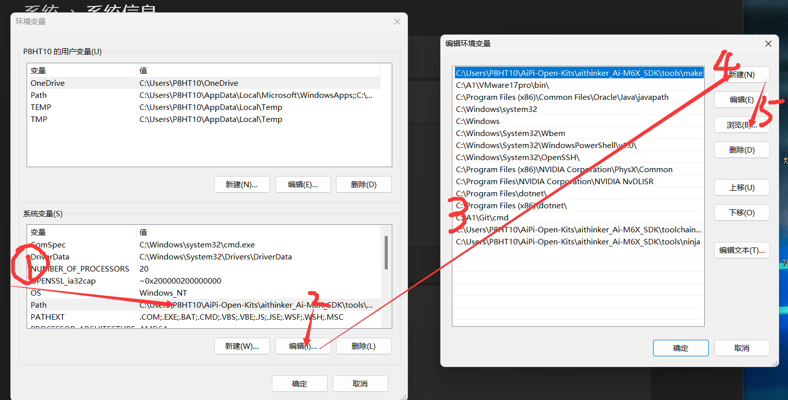The image size is (788, 400).
Task: Click 值 column header in system variables
Action: point(258,232)
